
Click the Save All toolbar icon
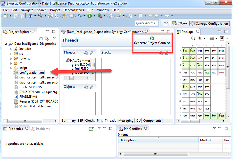(x=22, y=16)
